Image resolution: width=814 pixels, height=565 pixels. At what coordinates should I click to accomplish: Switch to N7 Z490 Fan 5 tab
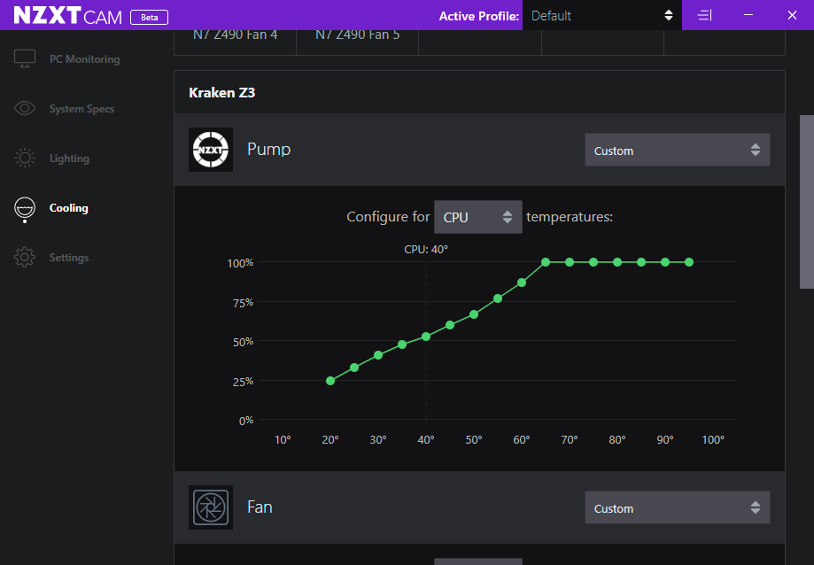click(357, 34)
